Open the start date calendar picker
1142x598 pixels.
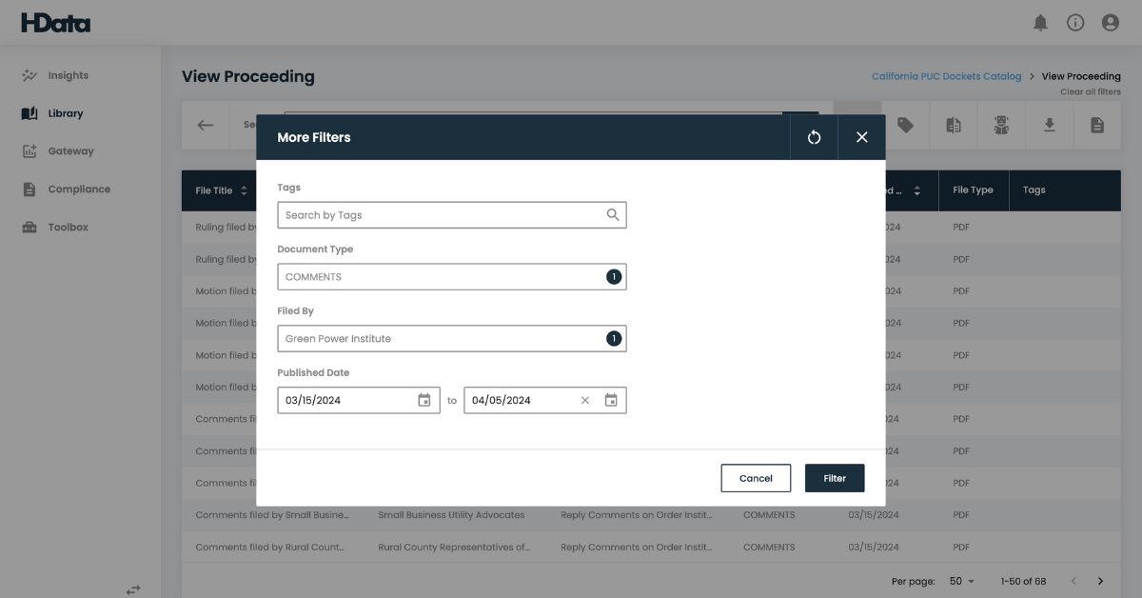pos(423,400)
